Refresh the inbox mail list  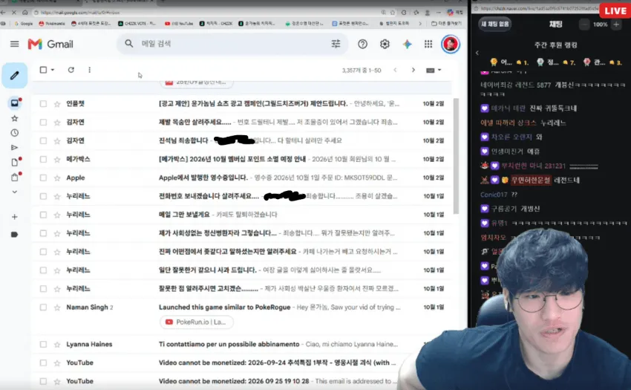pyautogui.click(x=71, y=70)
